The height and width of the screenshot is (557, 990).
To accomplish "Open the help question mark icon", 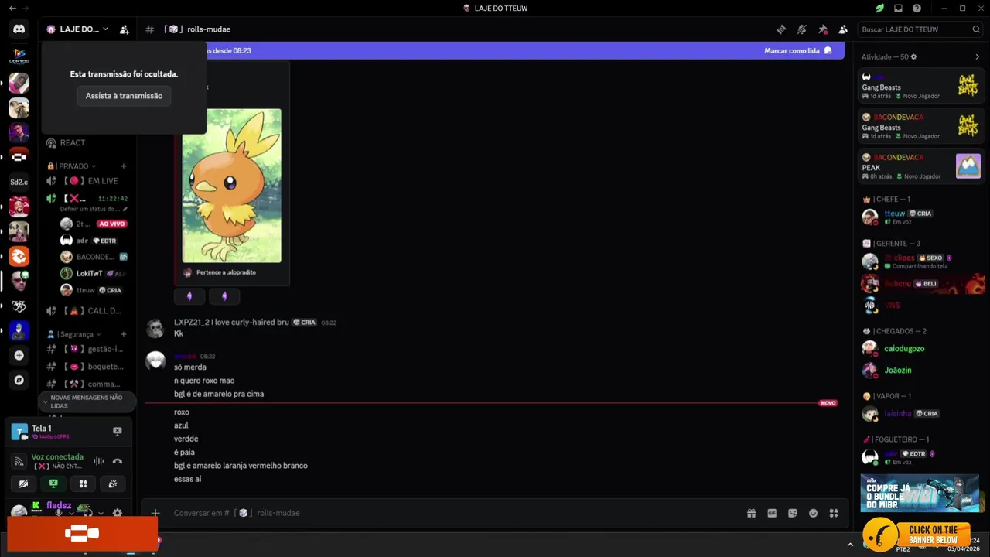I will 917,9.
